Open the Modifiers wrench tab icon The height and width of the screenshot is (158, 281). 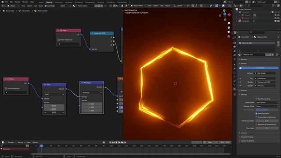pyautogui.click(x=234, y=68)
